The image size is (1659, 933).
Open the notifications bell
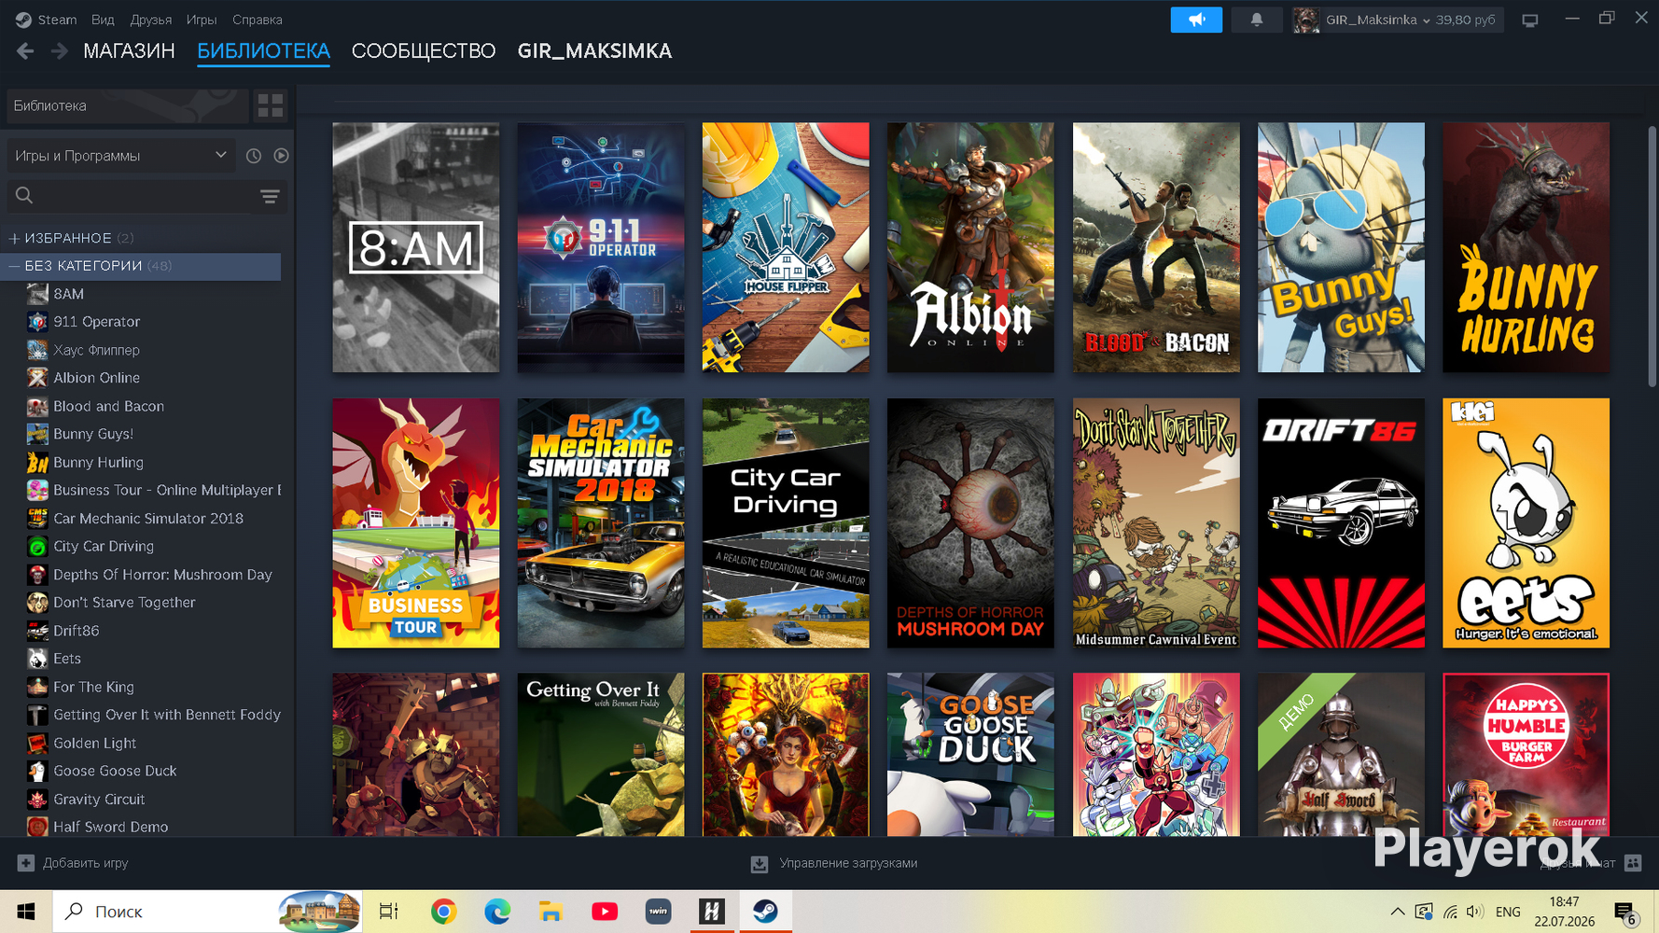pos(1257,20)
